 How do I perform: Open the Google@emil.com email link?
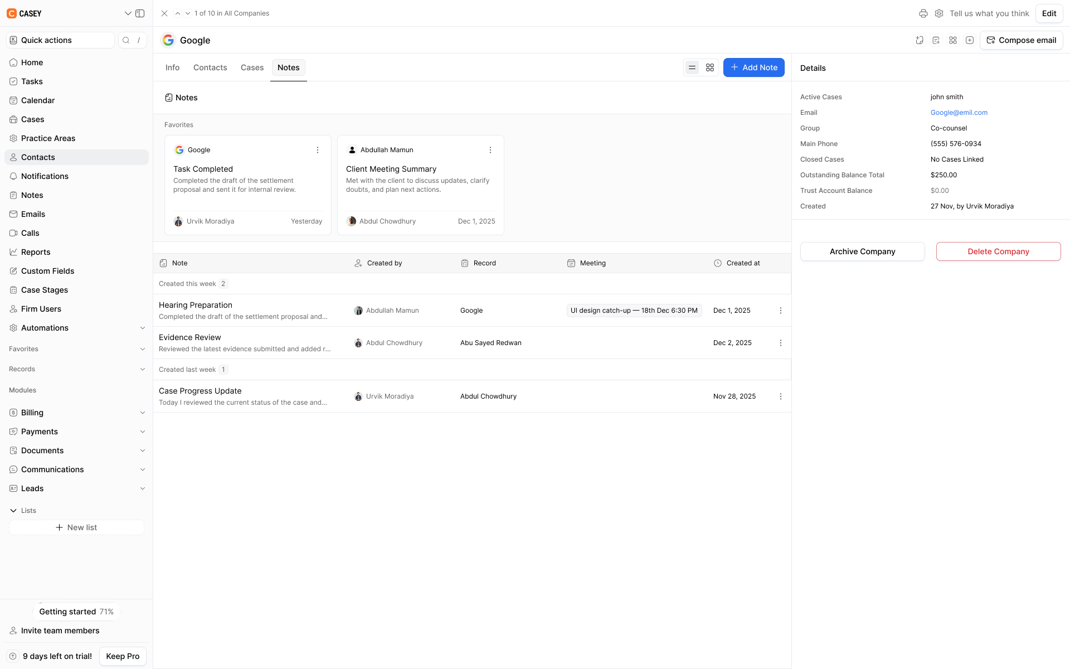coord(959,113)
